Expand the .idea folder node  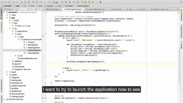[7, 15]
